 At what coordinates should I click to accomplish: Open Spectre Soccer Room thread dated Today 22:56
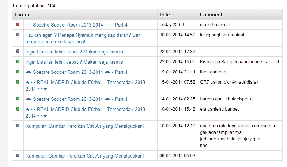76,25
